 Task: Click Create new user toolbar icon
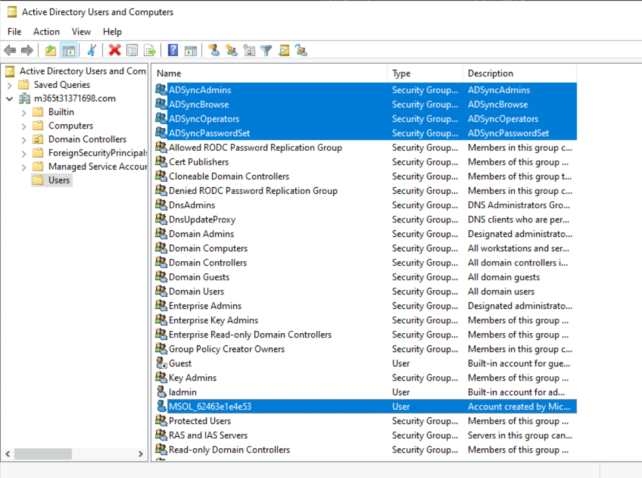tap(213, 50)
